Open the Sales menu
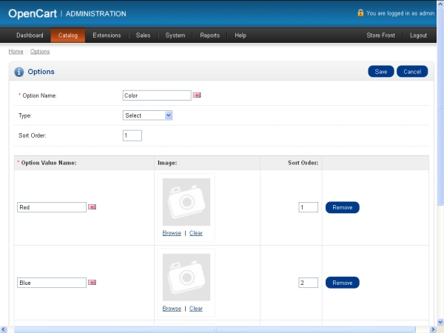This screenshot has height=333, width=444. tap(143, 36)
